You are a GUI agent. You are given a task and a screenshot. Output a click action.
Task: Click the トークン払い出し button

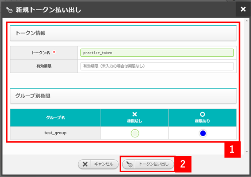coord(148,164)
